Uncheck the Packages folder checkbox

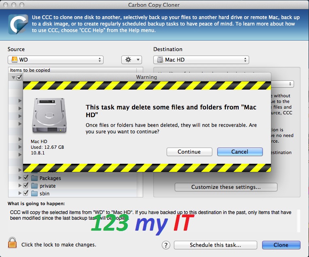tap(25, 178)
